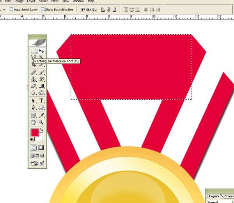Viewport: 234px width, 203px height.
Task: Switch to Quick Mask mode
Action: [41, 148]
